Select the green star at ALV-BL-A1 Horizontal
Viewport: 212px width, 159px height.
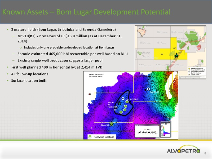[120, 103]
